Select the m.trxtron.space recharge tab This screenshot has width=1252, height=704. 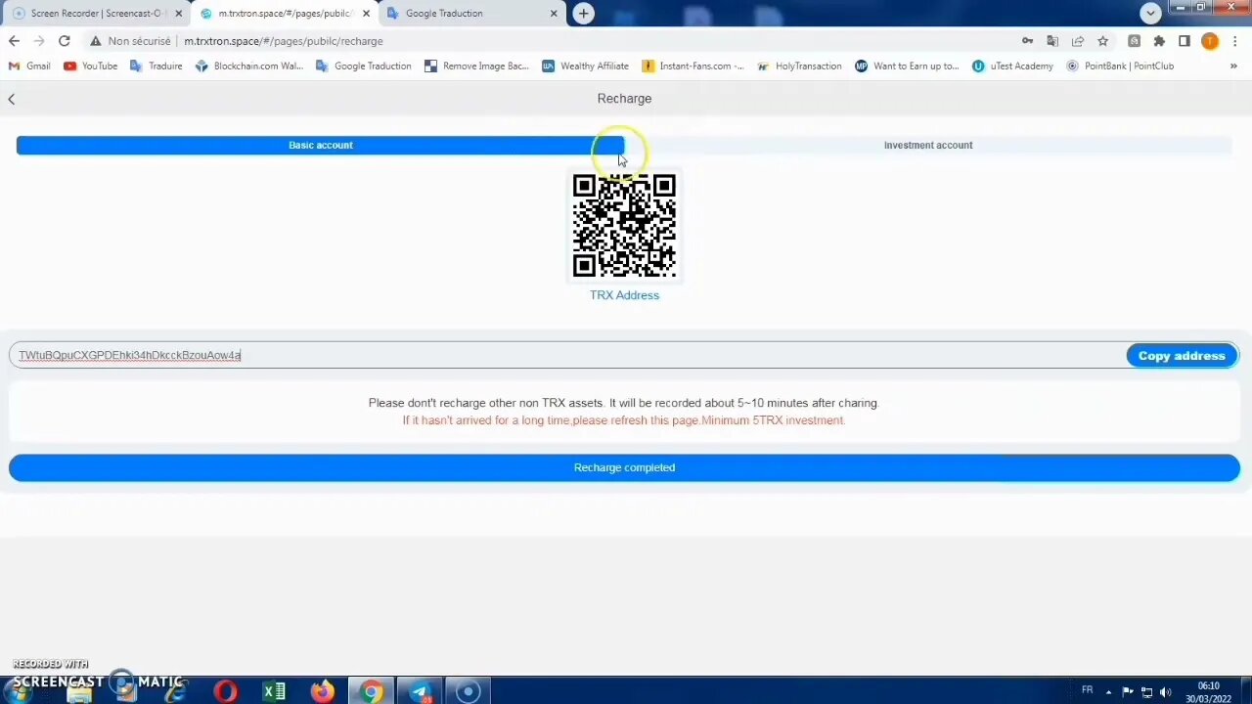pos(284,14)
